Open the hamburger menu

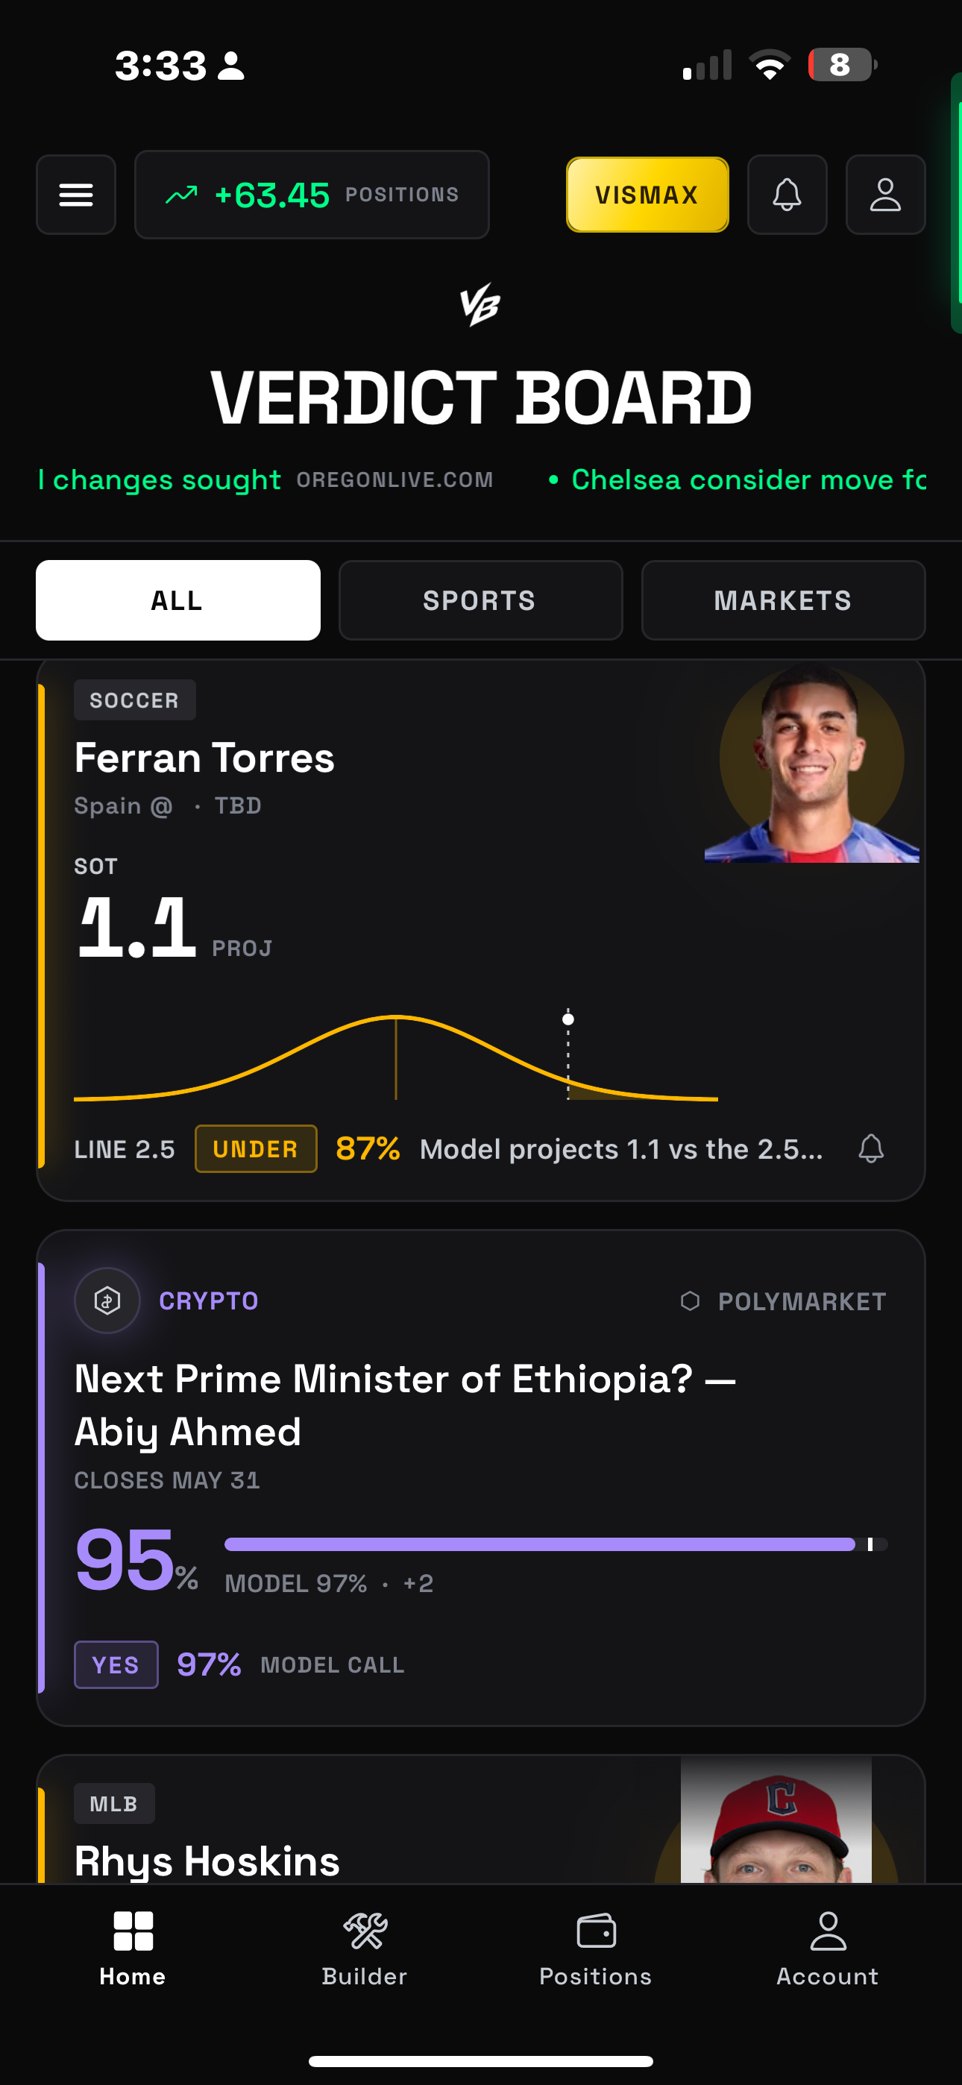76,195
